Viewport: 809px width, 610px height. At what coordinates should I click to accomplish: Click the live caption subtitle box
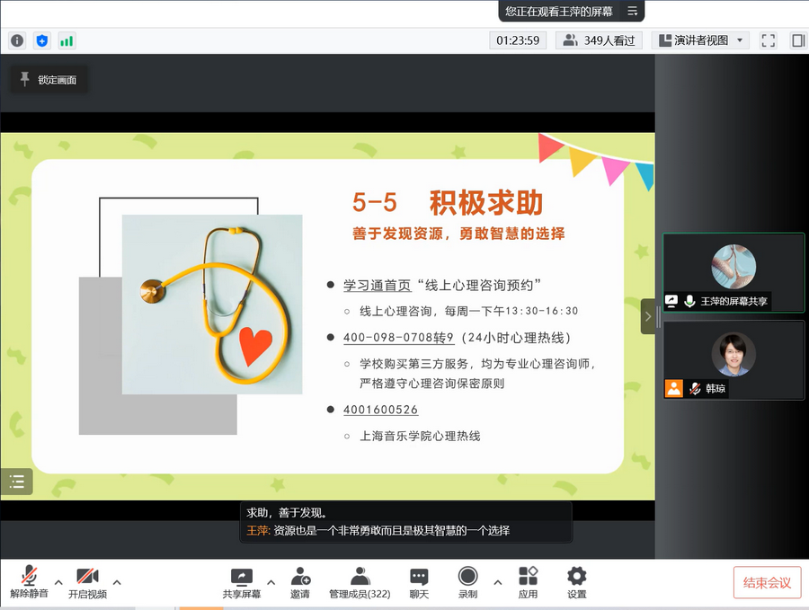point(406,522)
